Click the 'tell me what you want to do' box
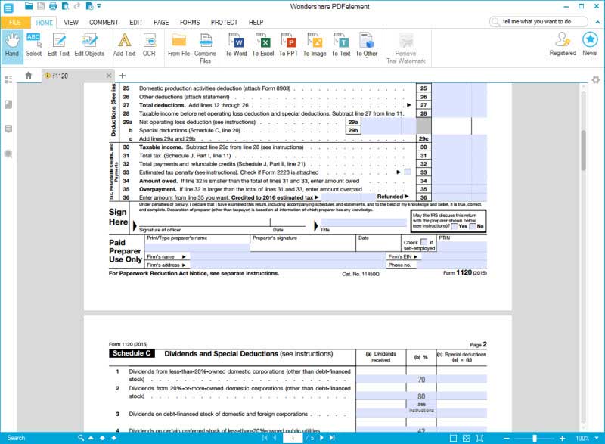The width and height of the screenshot is (605, 444). click(539, 22)
